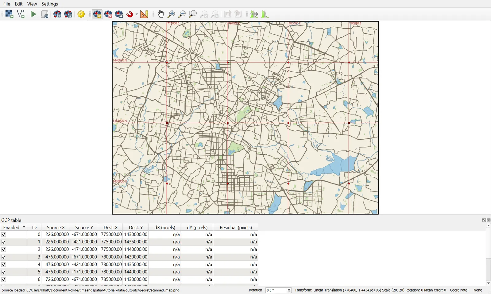Sort by the Source Y column header
Viewport: 491px width, 294px height.
pos(84,227)
